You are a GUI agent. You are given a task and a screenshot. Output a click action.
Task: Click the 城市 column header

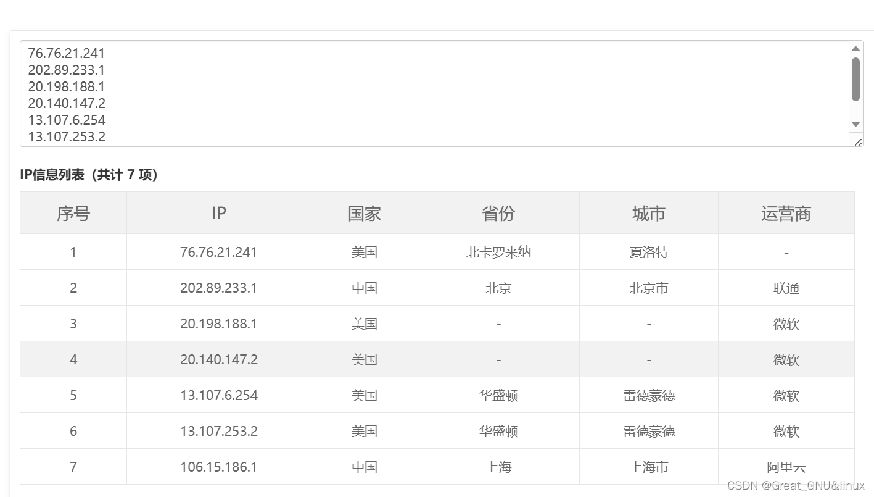pos(649,213)
